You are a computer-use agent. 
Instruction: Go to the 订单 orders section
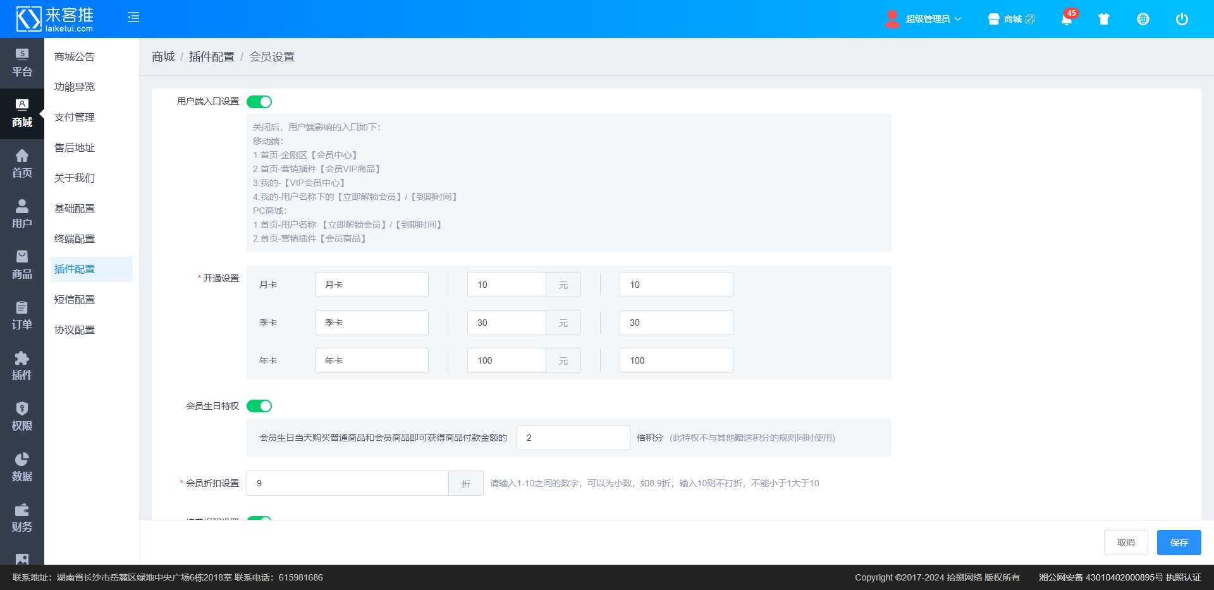tap(21, 316)
